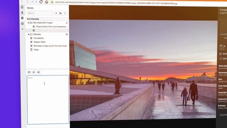Click the Recipes count badge 10
The width and height of the screenshot is (227, 128).
(67, 34)
